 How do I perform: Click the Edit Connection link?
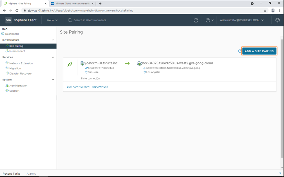pos(78,87)
